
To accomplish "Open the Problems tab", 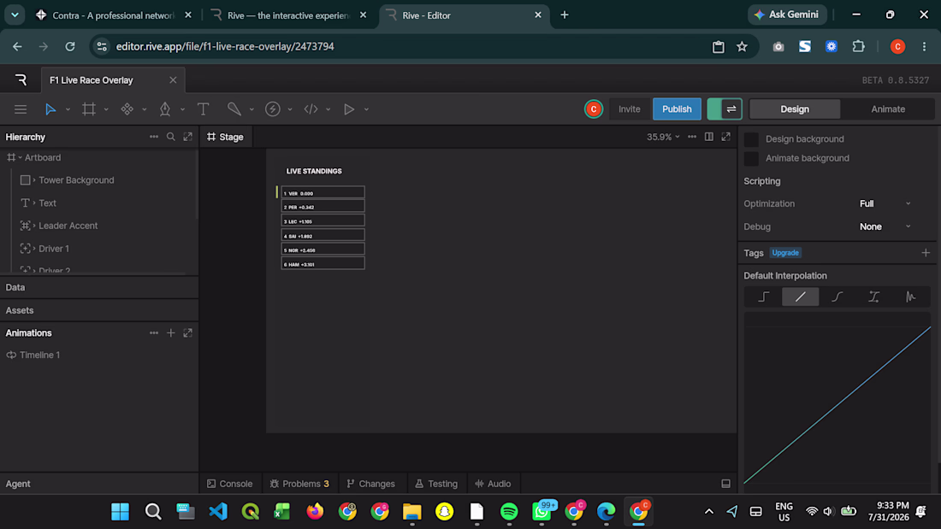I will click(x=299, y=484).
